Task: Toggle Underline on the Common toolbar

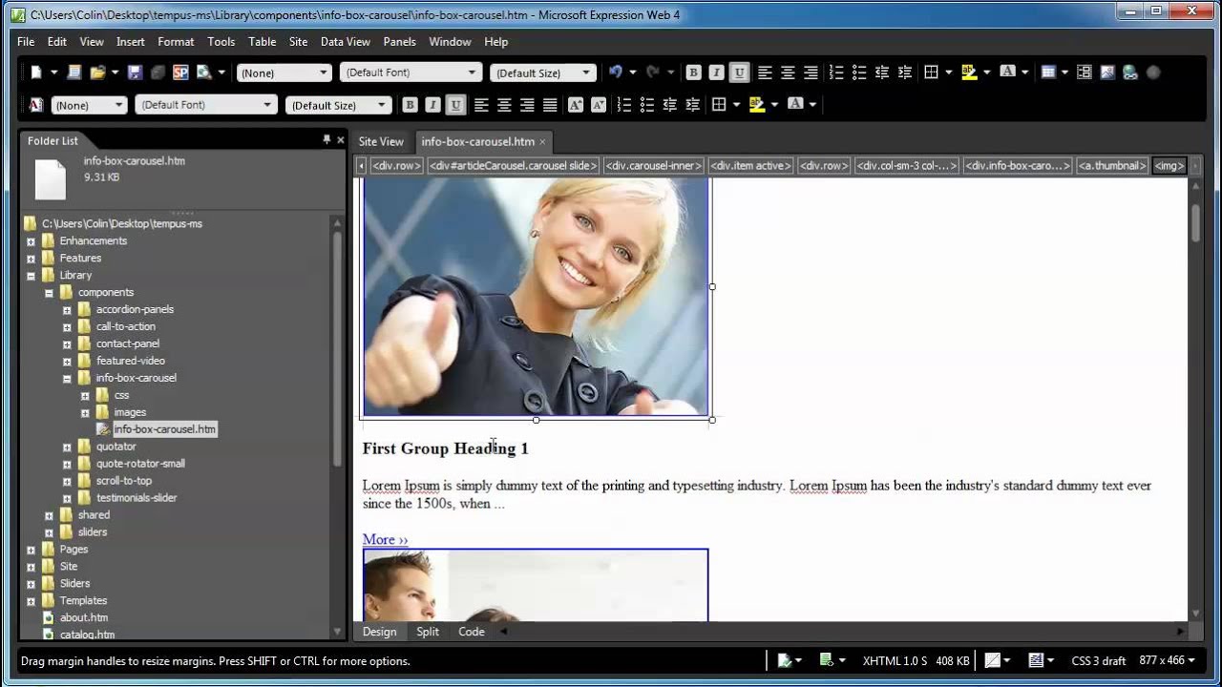Action: point(740,73)
